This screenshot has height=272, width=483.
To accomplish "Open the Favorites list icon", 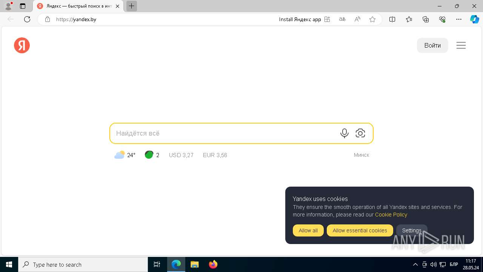I will pyautogui.click(x=409, y=19).
